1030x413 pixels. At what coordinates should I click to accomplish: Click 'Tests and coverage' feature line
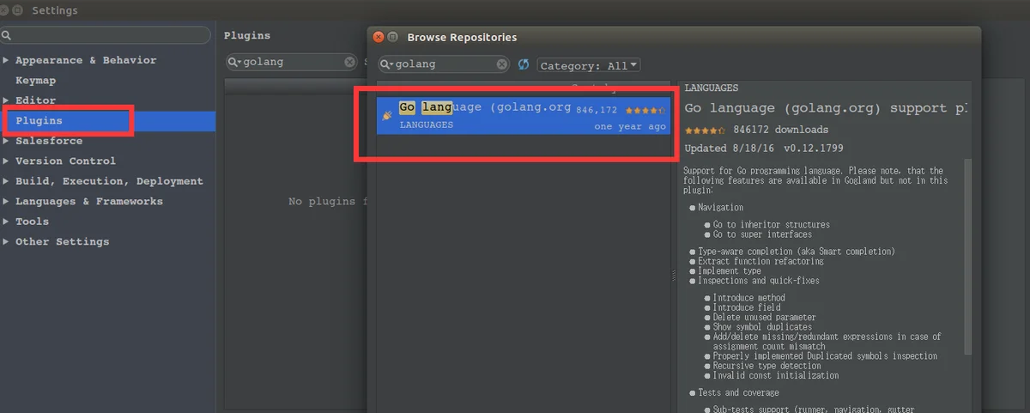[739, 392]
